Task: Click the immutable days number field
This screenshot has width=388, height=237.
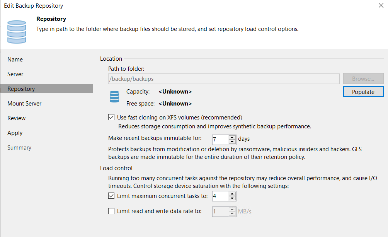Action: tap(220, 139)
